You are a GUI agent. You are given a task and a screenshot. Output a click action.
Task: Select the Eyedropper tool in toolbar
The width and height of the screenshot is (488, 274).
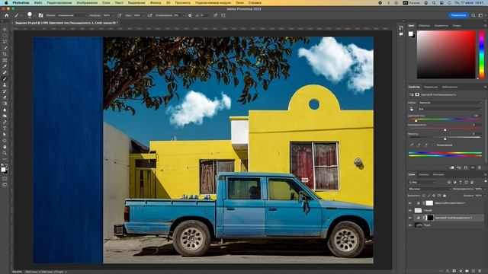click(x=5, y=66)
